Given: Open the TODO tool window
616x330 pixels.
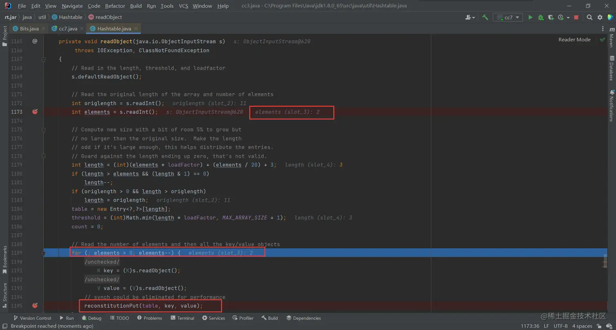Looking at the screenshot, I should [x=119, y=318].
